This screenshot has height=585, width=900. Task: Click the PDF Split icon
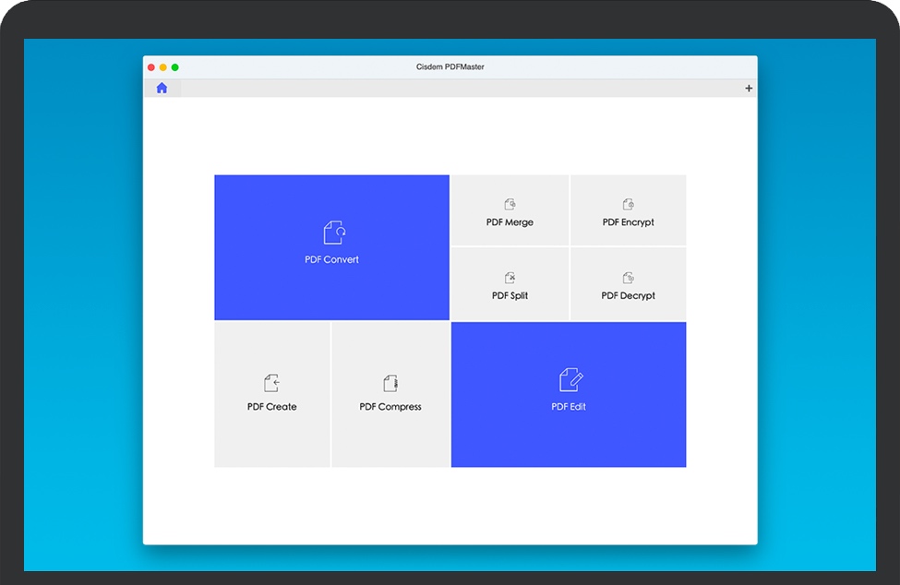tap(510, 278)
